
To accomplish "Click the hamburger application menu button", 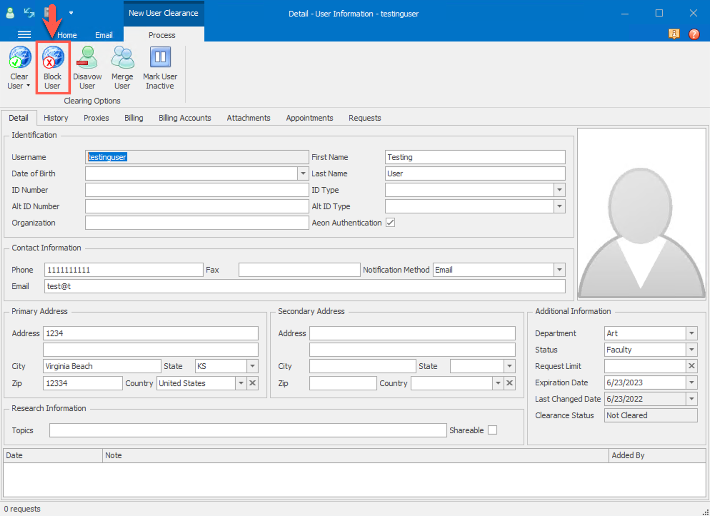I will coord(24,35).
